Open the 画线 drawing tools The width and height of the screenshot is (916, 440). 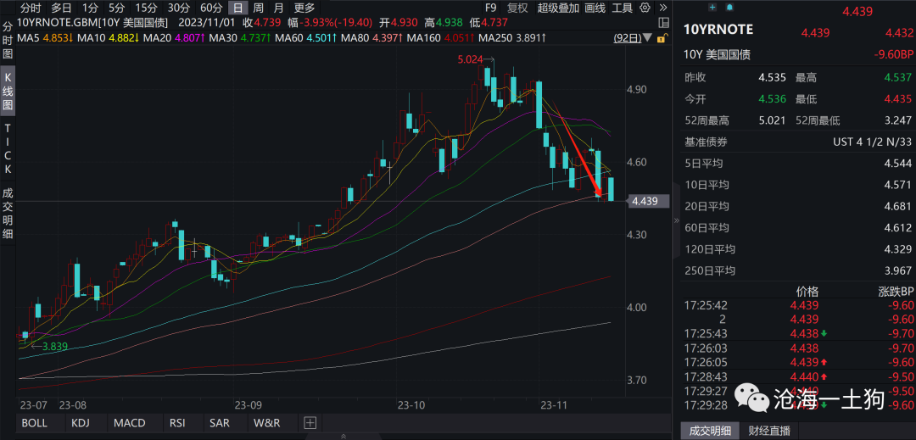[x=595, y=8]
